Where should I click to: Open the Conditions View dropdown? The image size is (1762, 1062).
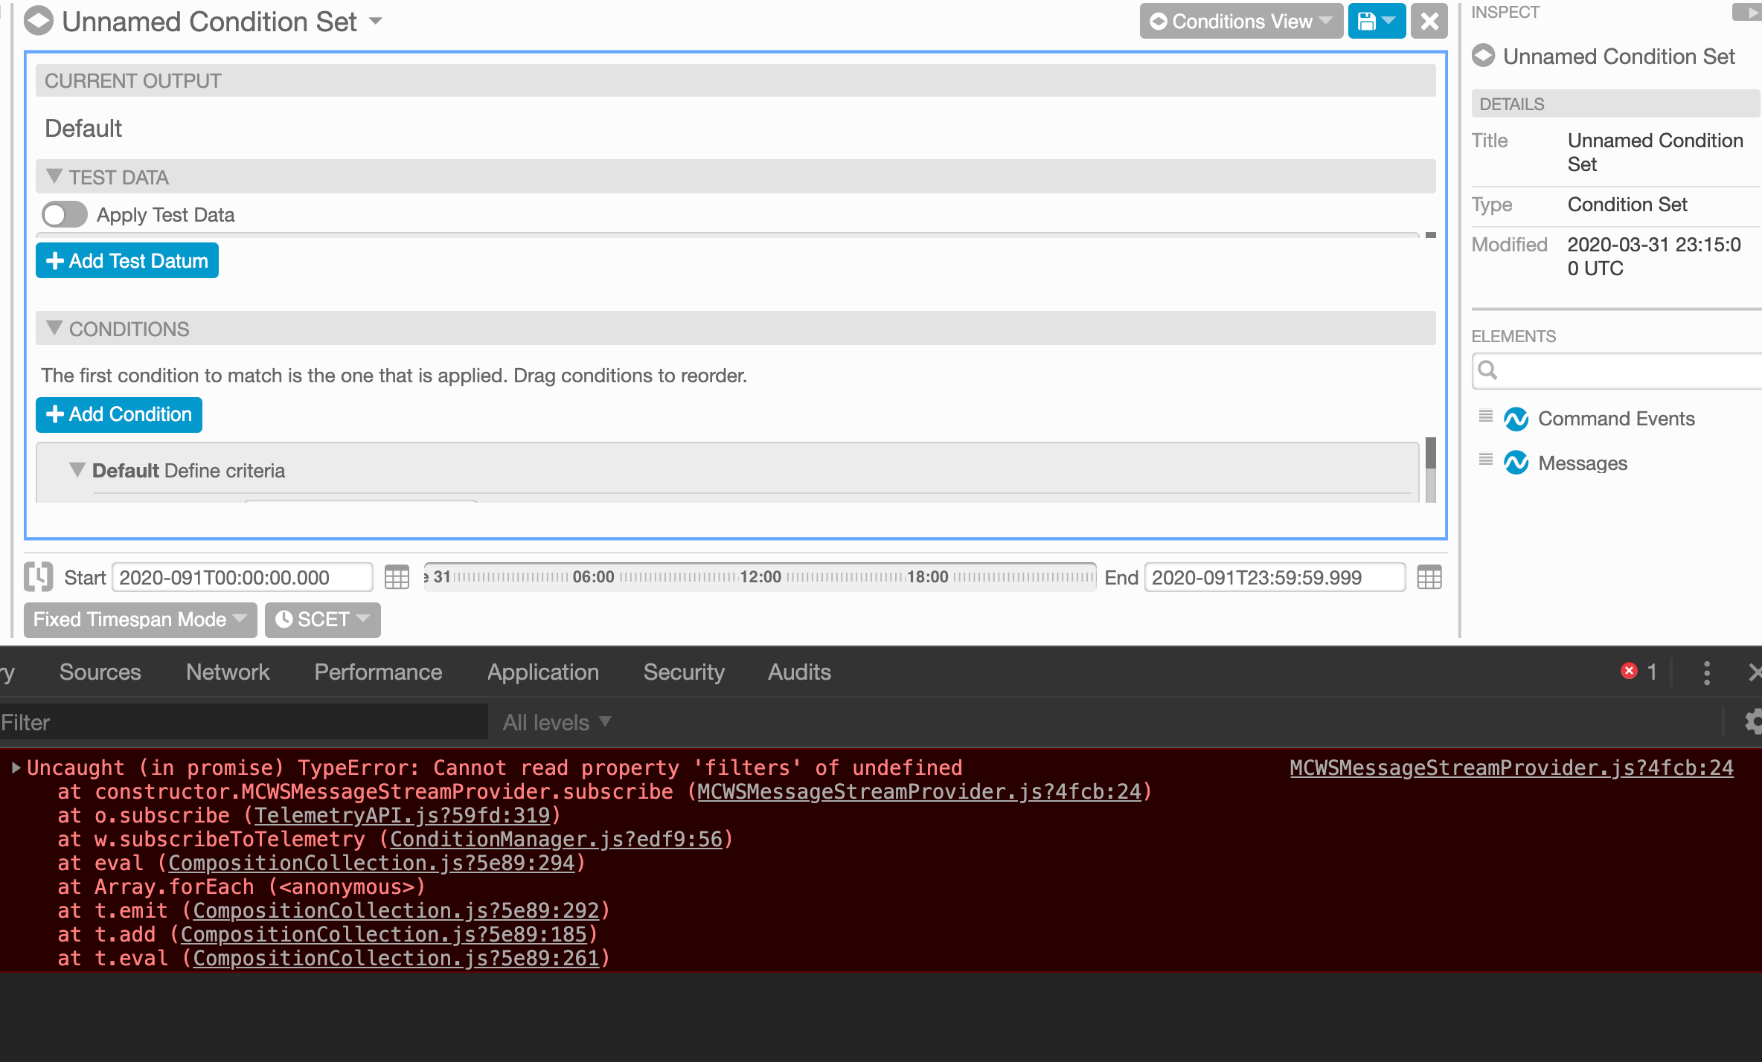pos(1239,22)
